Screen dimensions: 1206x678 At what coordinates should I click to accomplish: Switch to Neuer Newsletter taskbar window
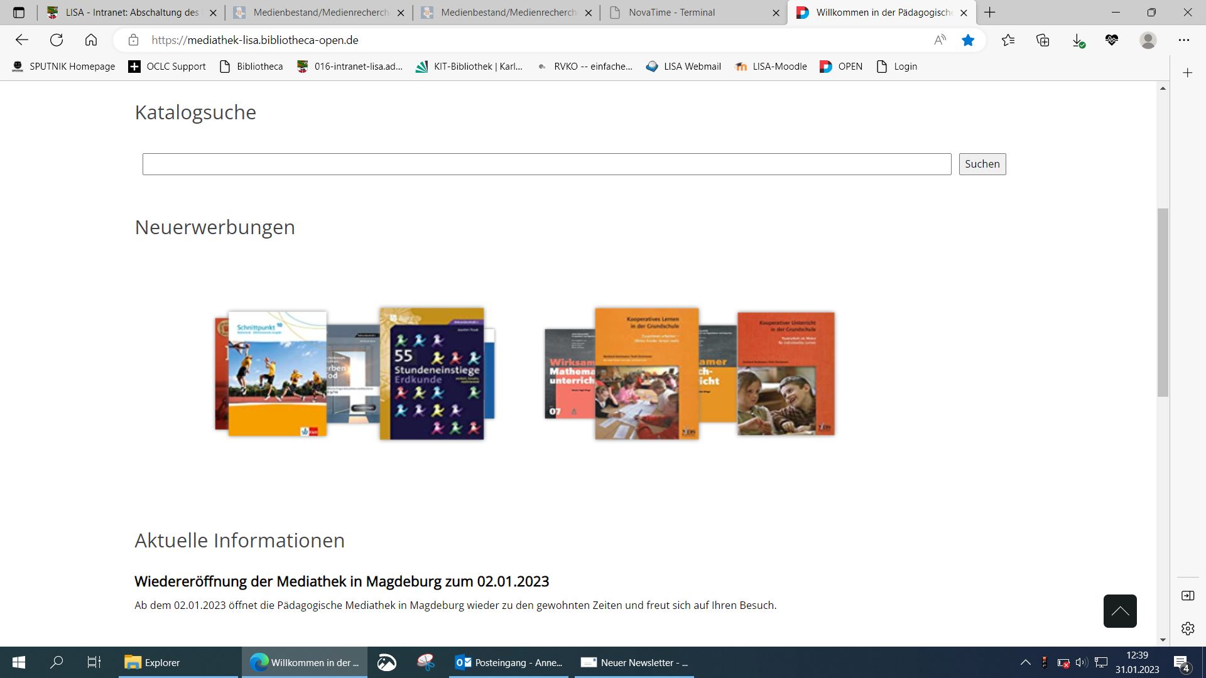tap(634, 662)
